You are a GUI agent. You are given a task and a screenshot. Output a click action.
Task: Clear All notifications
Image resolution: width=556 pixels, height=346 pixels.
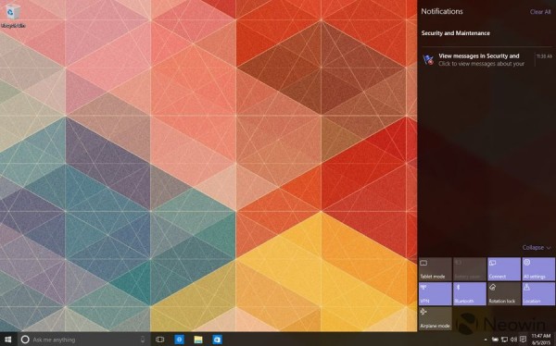coord(540,12)
